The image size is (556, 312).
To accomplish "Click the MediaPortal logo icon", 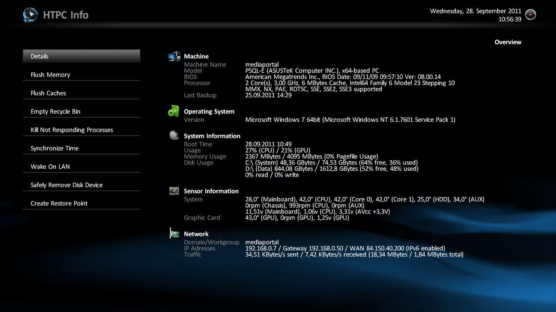I will (x=30, y=15).
